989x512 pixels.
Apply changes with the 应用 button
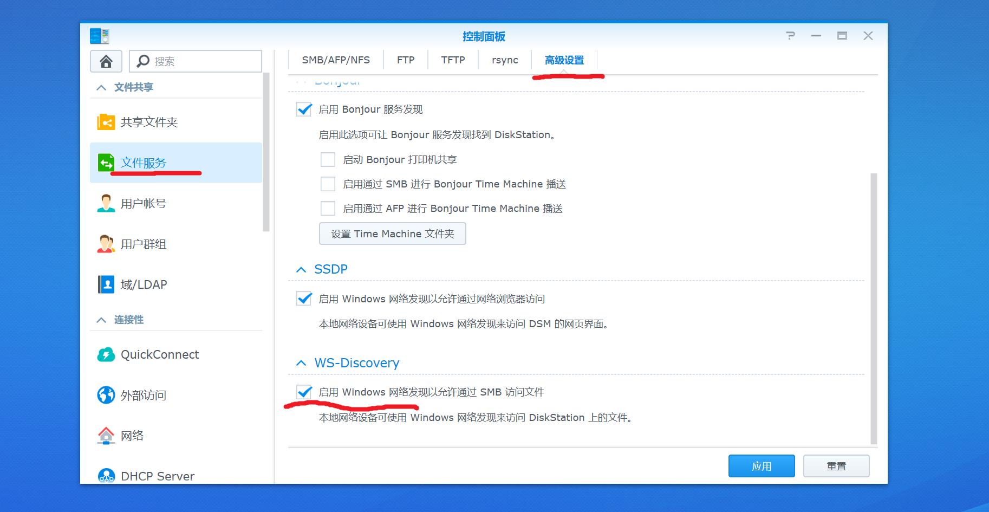point(761,465)
